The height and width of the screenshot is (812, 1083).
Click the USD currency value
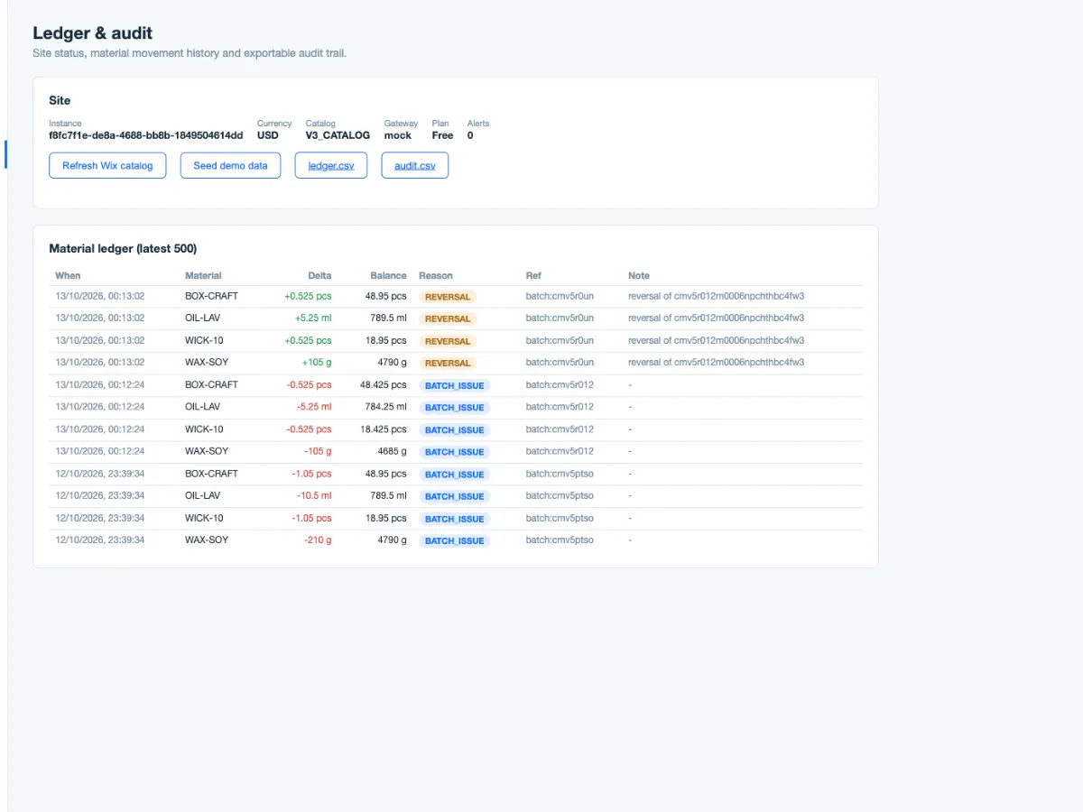coord(268,135)
